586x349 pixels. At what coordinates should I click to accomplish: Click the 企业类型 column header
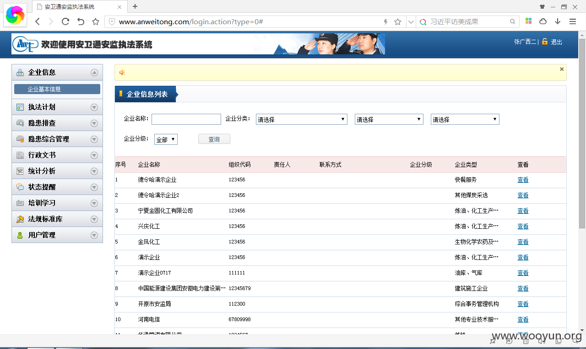click(x=466, y=164)
